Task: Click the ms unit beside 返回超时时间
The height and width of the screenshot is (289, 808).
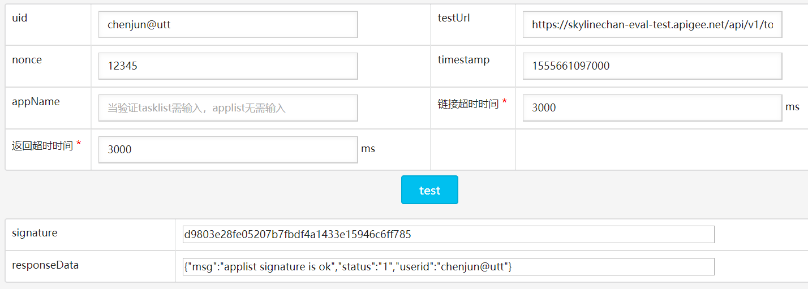Action: click(x=368, y=149)
